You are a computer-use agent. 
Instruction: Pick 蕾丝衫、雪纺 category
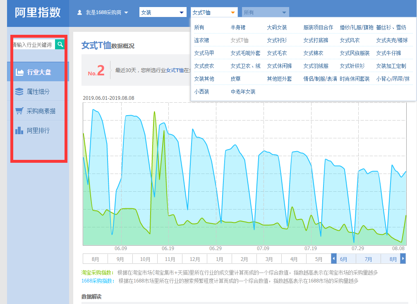click(391, 27)
